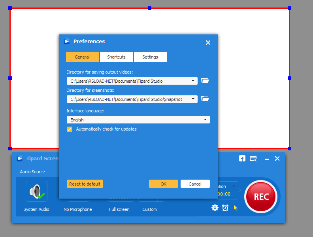Click the Tipard logo in Preferences title
The height and width of the screenshot is (237, 313).
pyautogui.click(x=66, y=41)
